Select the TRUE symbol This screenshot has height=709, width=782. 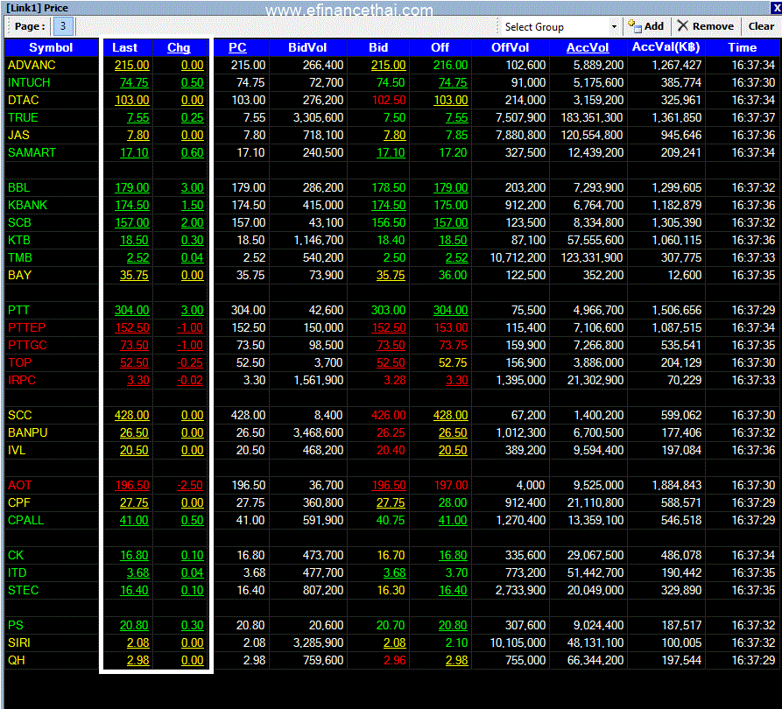coord(23,117)
